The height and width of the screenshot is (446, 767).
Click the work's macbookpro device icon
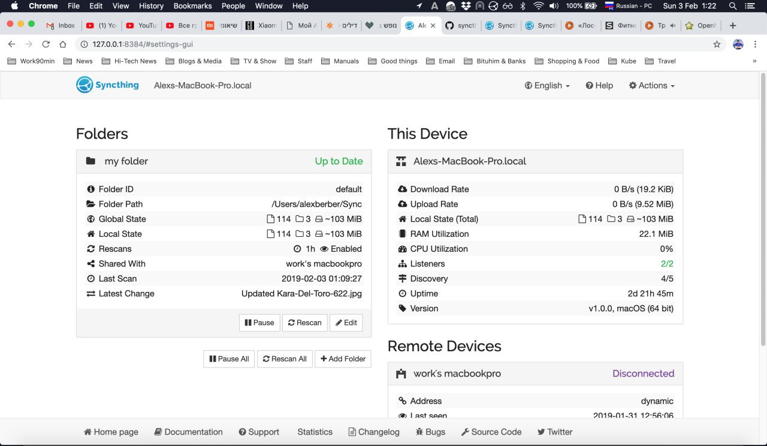401,374
